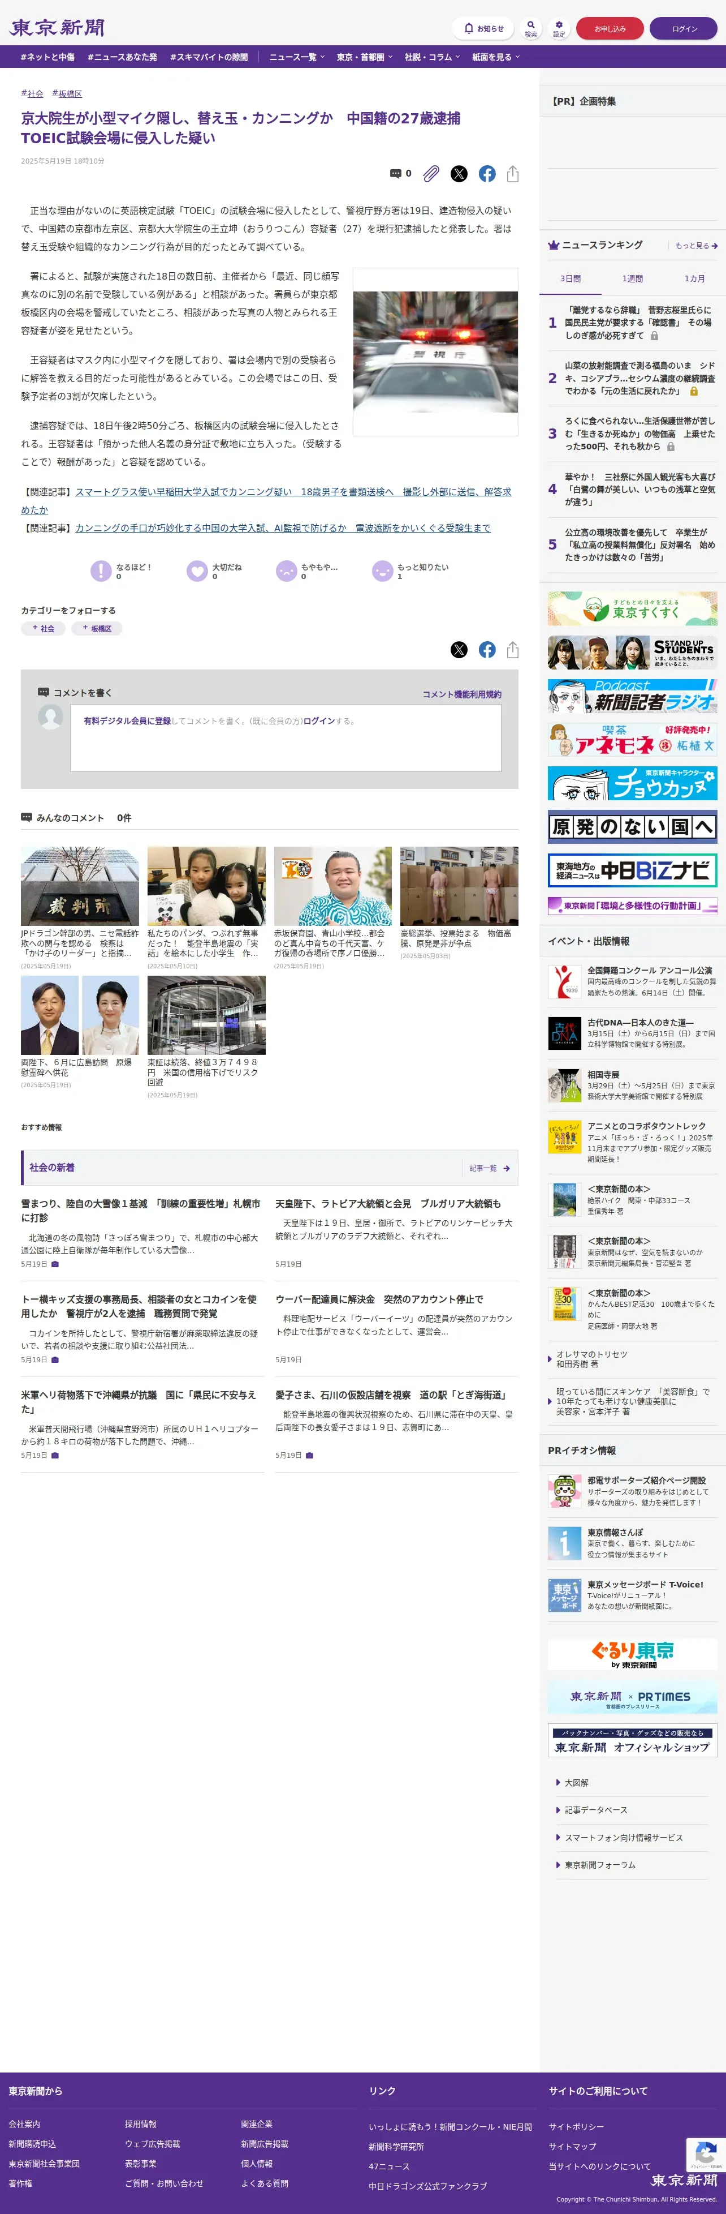Screen dimensions: 726x2214
Task: Open the related article about カンニングの手口 in China
Action: click(283, 527)
